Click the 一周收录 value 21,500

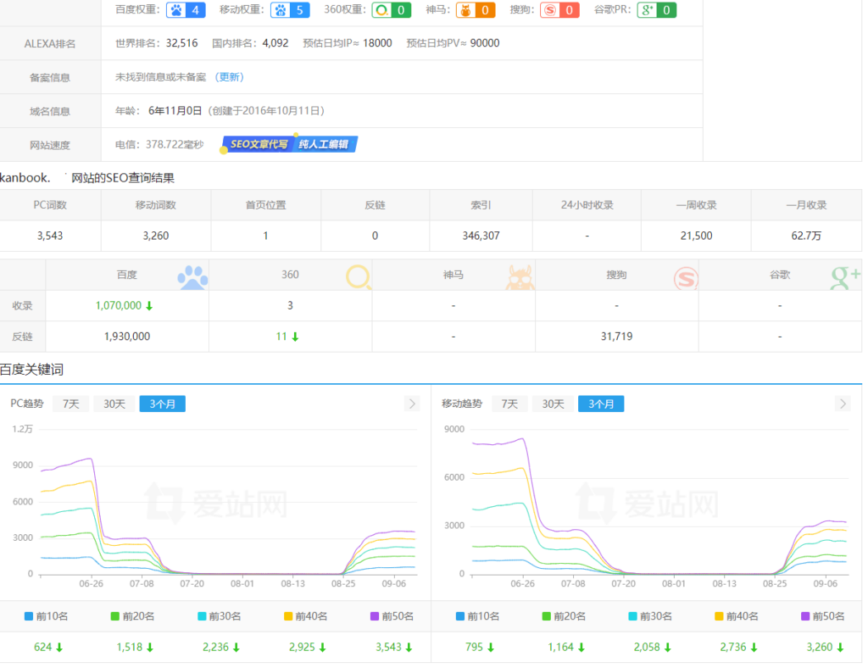(x=696, y=236)
